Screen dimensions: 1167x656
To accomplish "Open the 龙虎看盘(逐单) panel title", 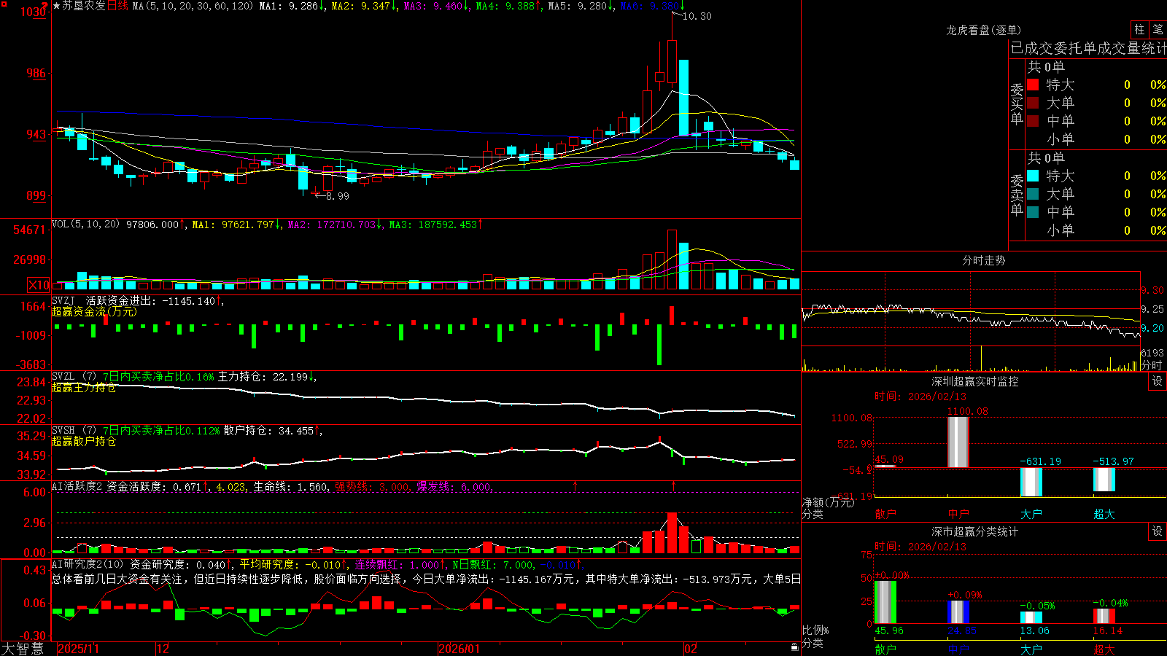I will click(983, 30).
